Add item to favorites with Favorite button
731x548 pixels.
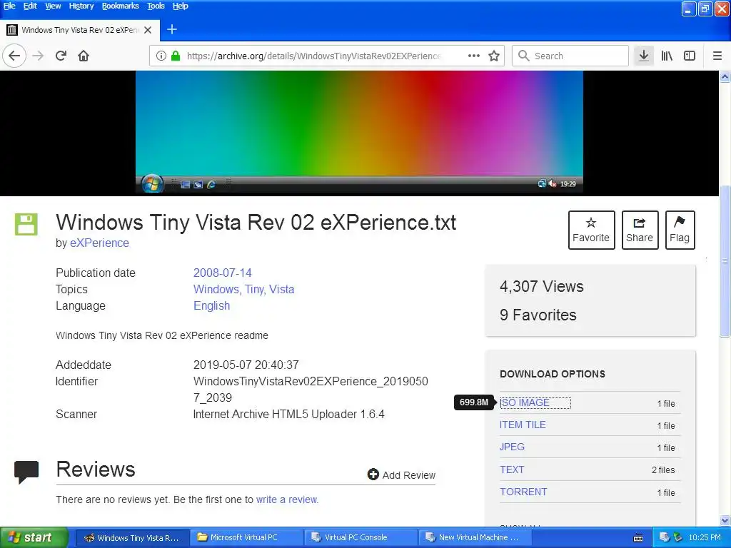(591, 230)
